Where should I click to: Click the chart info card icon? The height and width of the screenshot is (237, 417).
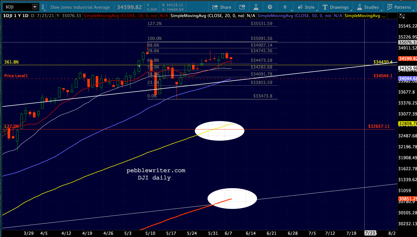click(x=242, y=7)
